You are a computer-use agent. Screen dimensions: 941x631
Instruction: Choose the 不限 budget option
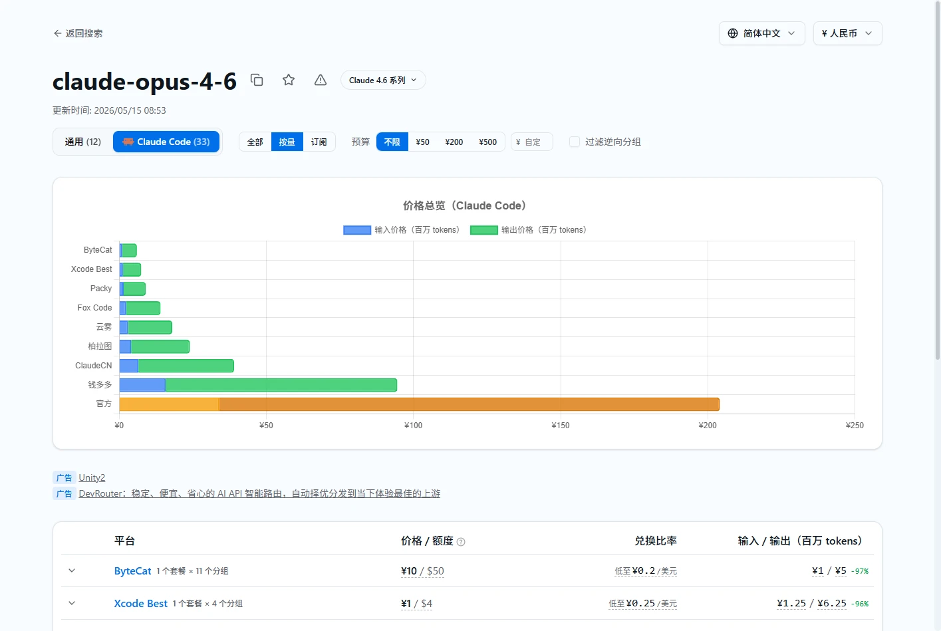(x=392, y=142)
